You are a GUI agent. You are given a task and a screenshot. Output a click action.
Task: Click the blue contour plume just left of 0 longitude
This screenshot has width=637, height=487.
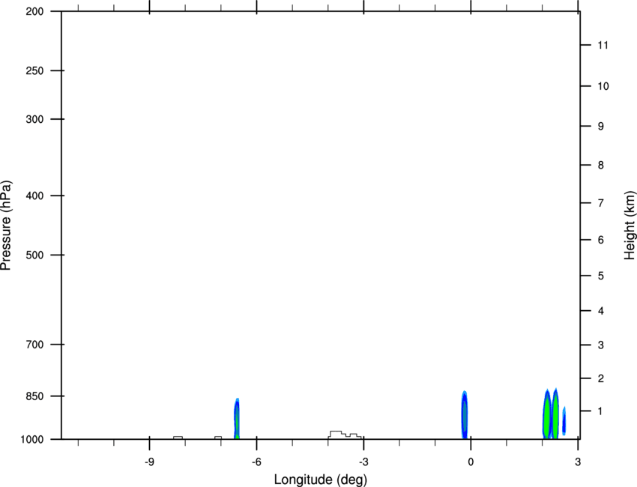[465, 415]
